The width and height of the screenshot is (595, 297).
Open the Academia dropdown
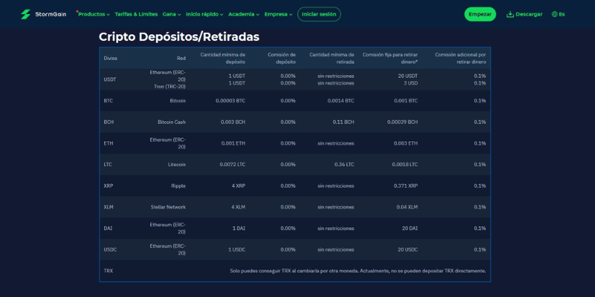(244, 14)
